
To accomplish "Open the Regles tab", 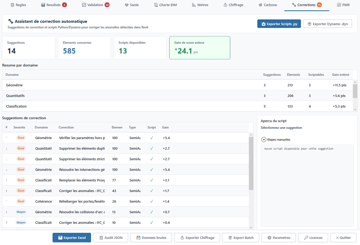I will coord(18,5).
